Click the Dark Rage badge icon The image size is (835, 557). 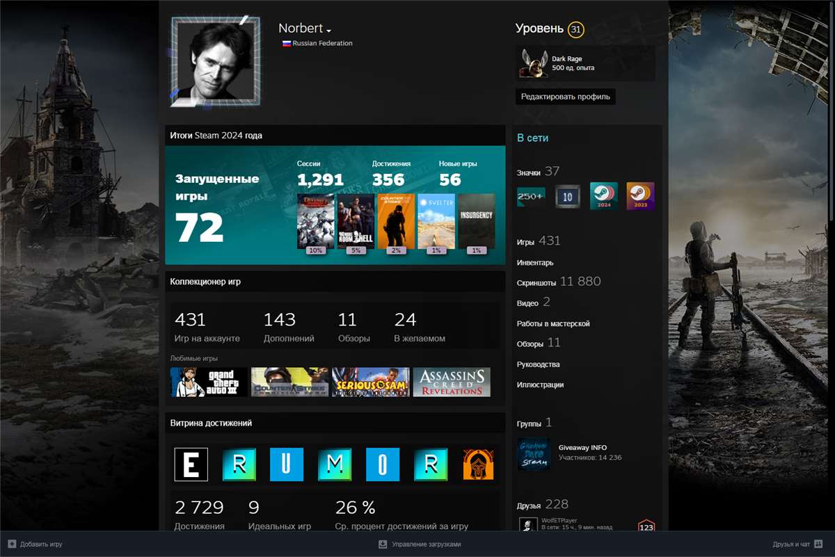534,63
